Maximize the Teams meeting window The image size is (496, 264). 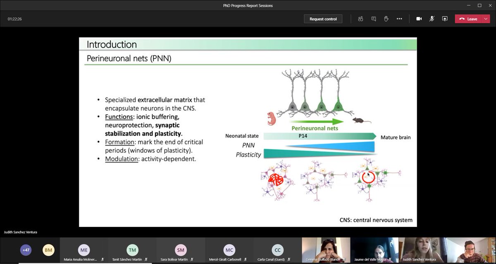[x=479, y=5]
